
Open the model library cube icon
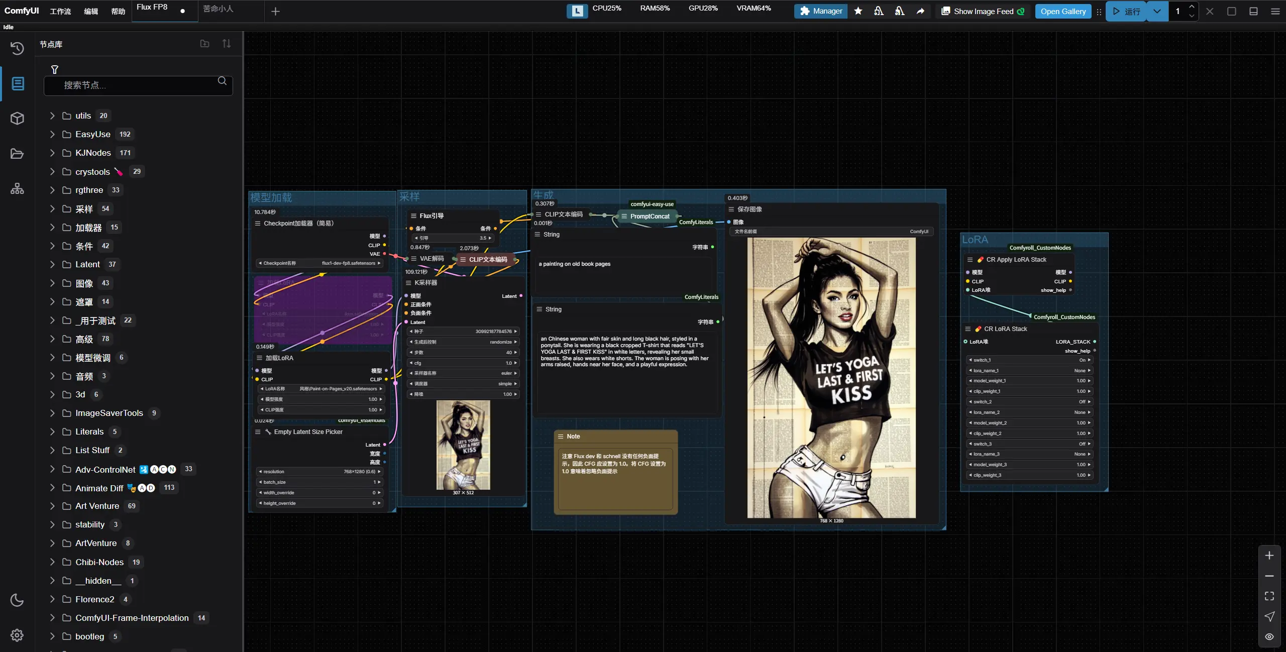[17, 119]
